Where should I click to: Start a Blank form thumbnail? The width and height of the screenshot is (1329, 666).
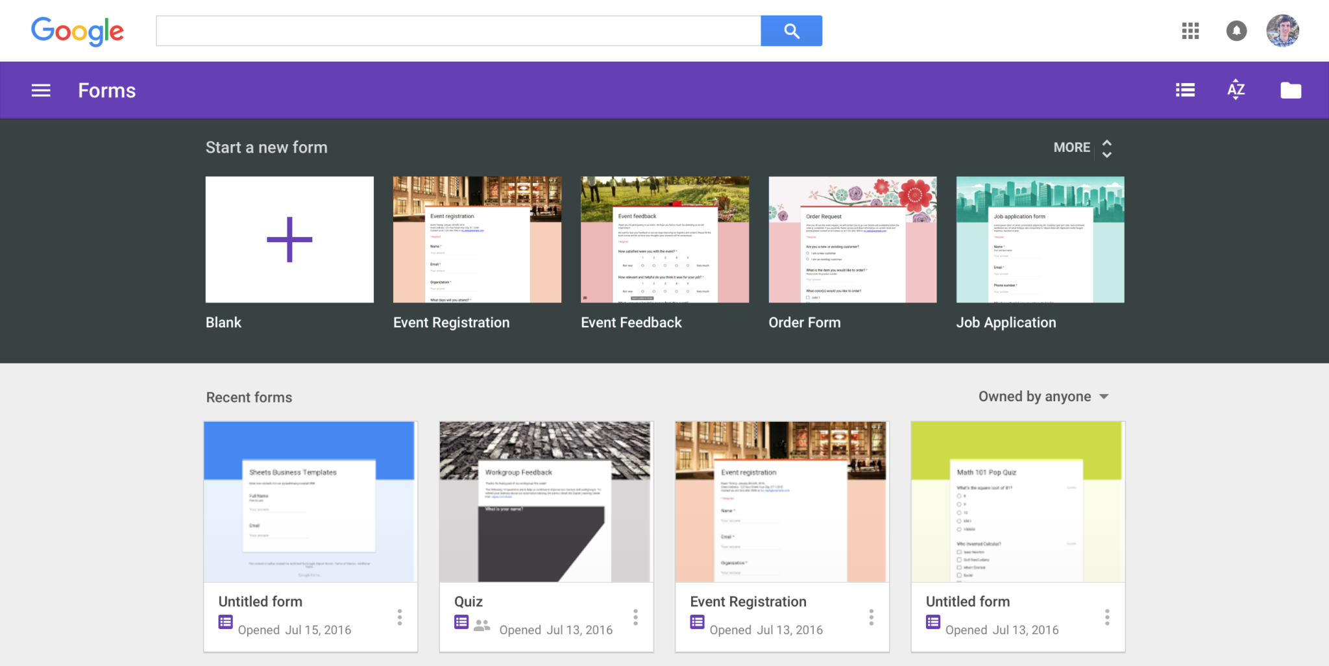point(289,240)
